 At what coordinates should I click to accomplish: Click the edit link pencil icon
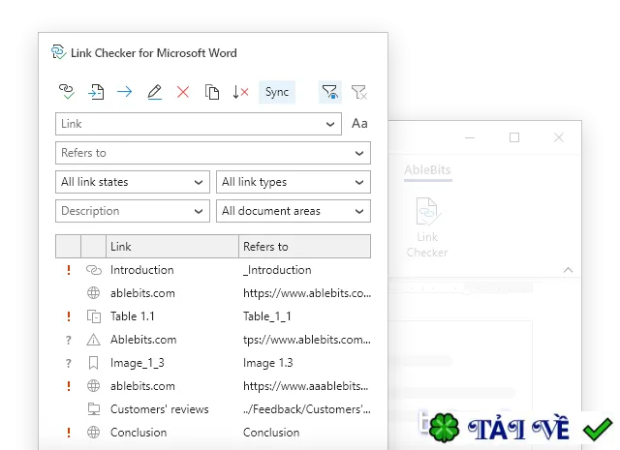(x=154, y=92)
